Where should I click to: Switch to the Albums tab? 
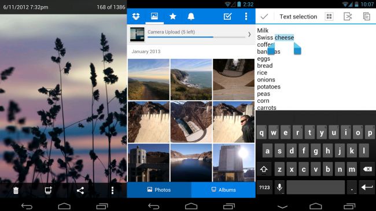tap(223, 190)
